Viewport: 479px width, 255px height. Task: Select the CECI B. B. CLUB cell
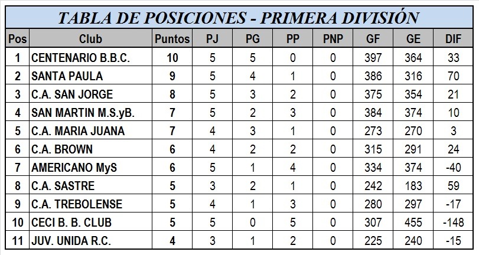91,222
